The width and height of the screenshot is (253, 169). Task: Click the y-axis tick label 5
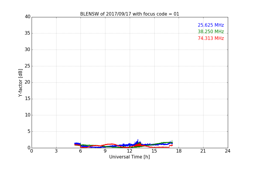tap(29, 131)
